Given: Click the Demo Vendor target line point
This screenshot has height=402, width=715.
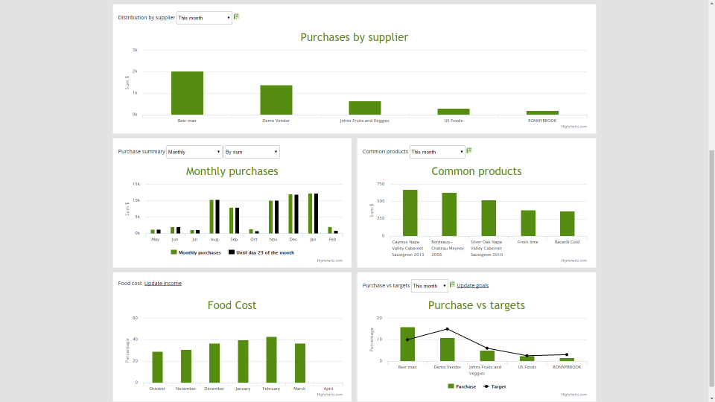Looking at the screenshot, I should 448,329.
